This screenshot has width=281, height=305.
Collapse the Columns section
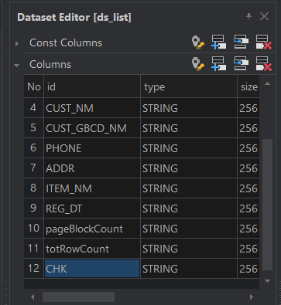[x=17, y=66]
